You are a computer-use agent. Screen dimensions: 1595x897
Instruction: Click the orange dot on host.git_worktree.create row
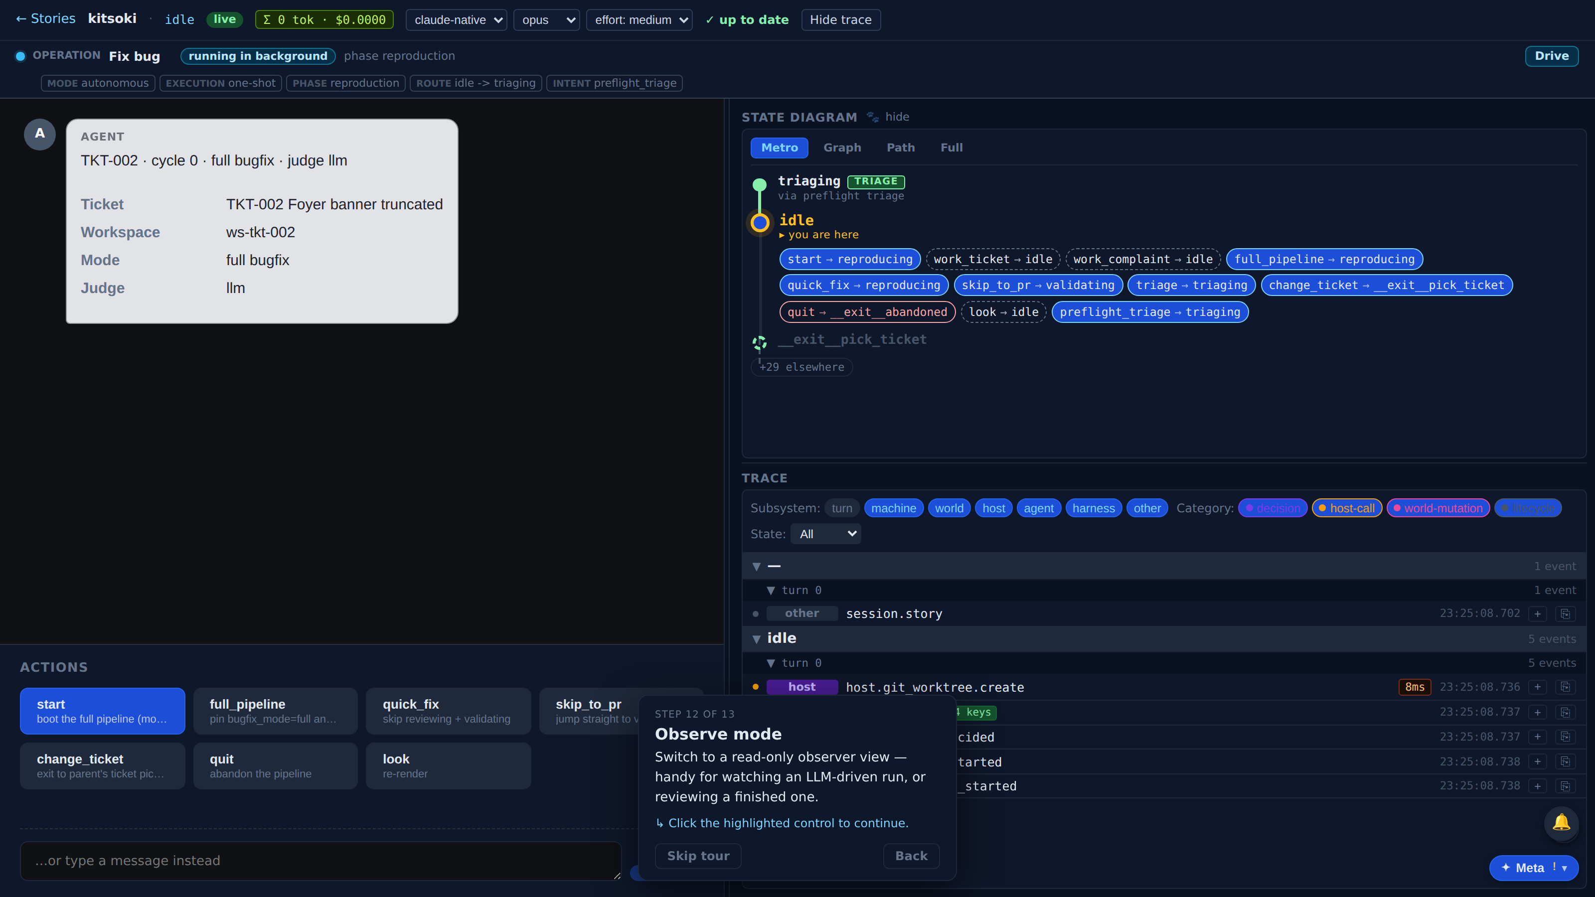coord(756,687)
